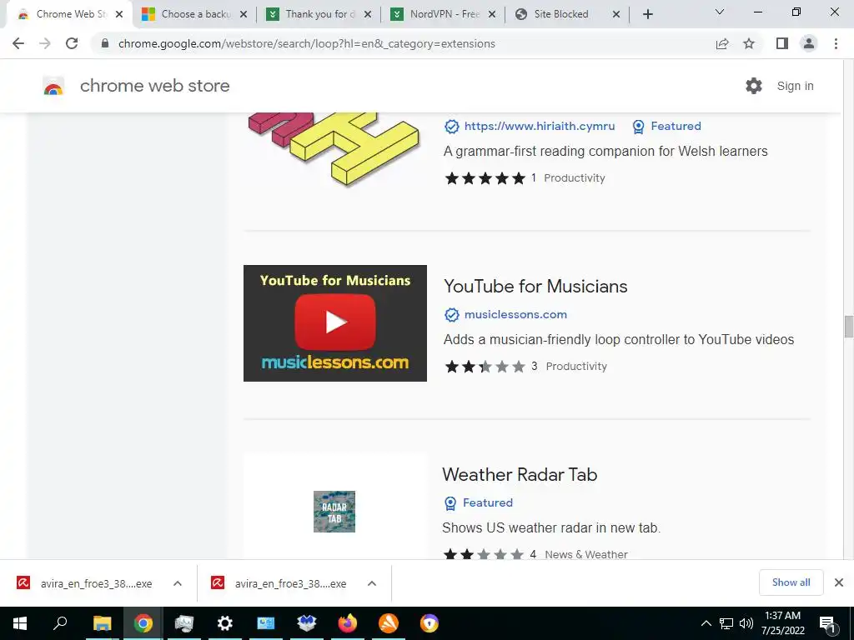Image resolution: width=854 pixels, height=640 pixels.
Task: Click Featured badge next to hiriaith.cymru
Action: (666, 127)
